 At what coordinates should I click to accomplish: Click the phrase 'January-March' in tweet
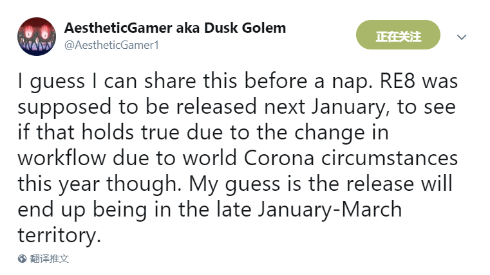click(x=330, y=209)
